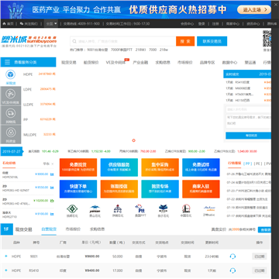Open the free sample trial card

(x=201, y=167)
